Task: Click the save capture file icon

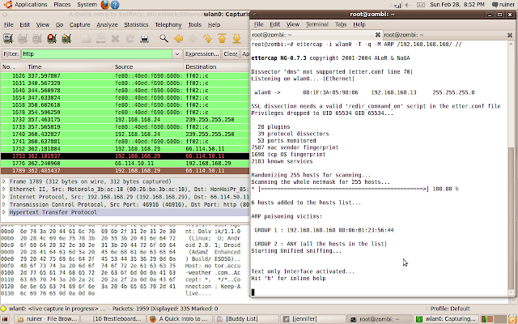Action: point(100,38)
